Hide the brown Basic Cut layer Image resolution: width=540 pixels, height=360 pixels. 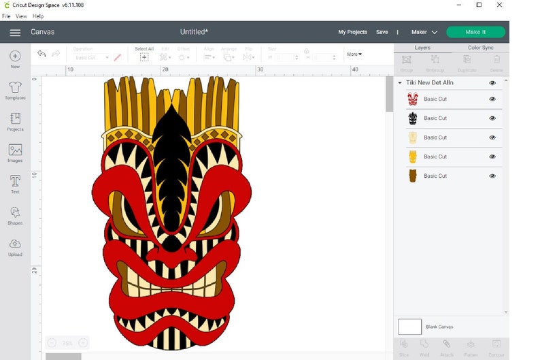[x=492, y=176]
